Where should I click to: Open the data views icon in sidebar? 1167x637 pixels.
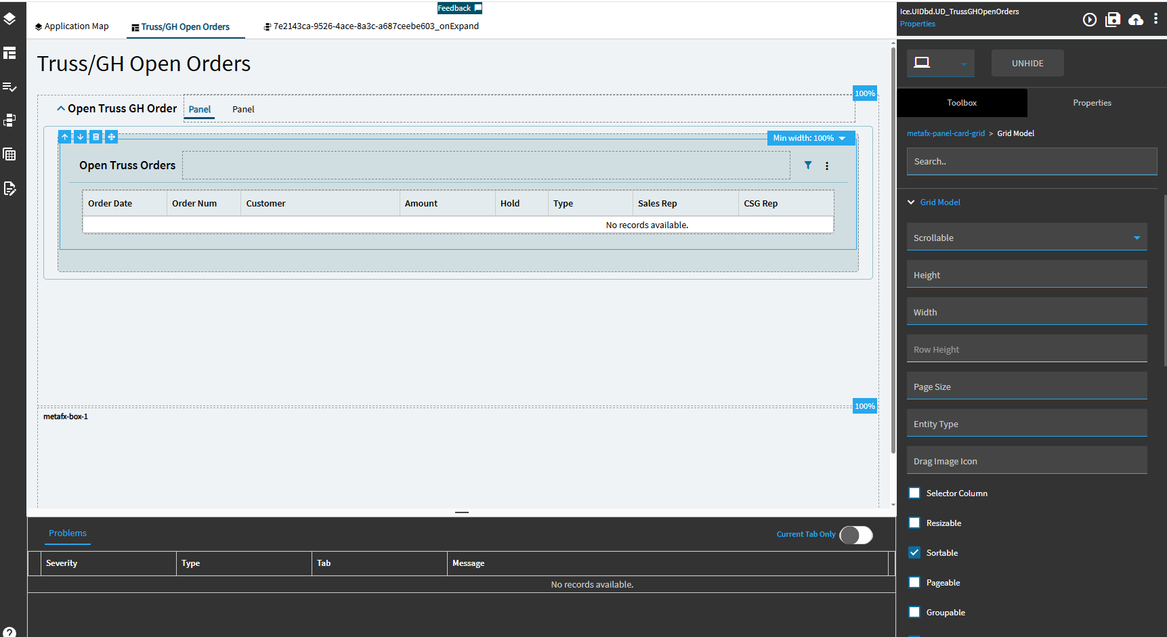(x=9, y=120)
